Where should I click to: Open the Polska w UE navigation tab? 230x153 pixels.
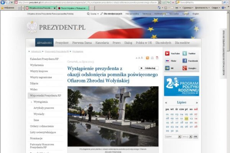(144, 42)
